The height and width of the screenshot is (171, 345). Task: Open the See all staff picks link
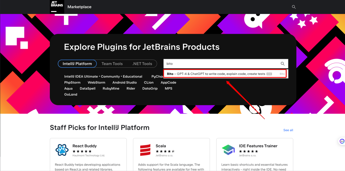tap(288, 130)
